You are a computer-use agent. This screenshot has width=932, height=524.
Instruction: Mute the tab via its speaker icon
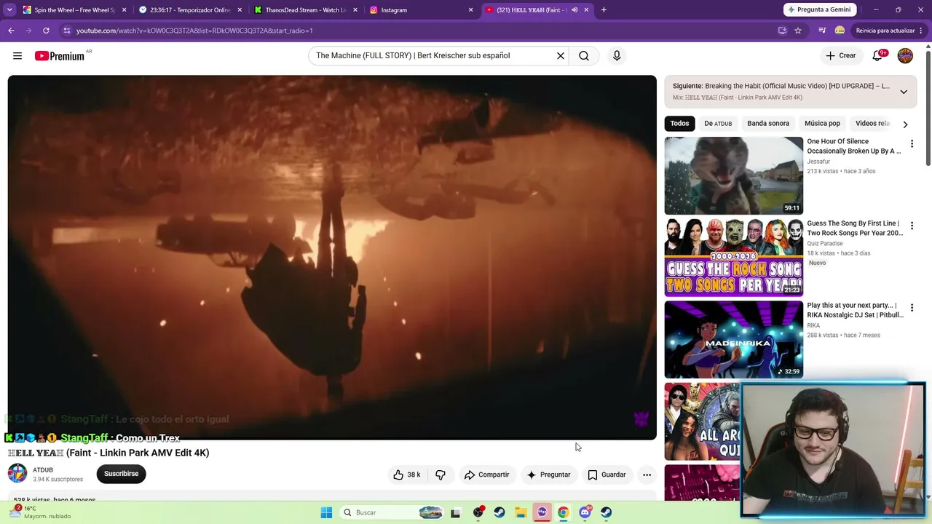point(574,10)
